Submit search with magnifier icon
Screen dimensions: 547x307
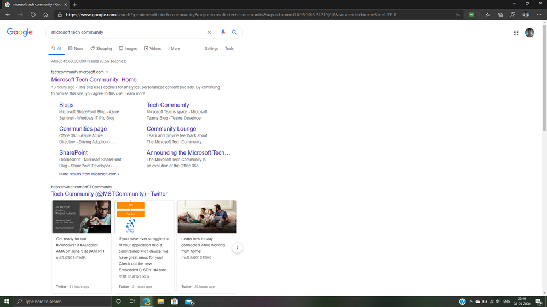[234, 32]
